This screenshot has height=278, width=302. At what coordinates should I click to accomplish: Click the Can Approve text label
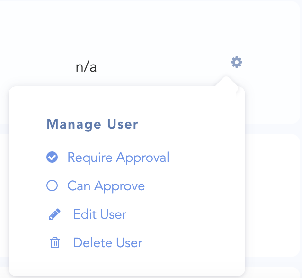tap(106, 185)
